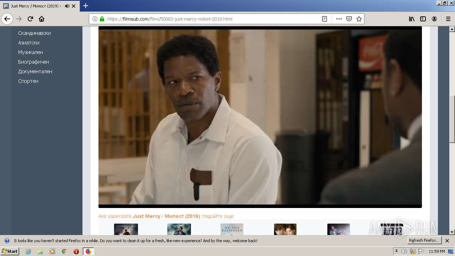Viewport: 455px width, 256px height.
Task: Show hidden system tray icons
Action: tap(396, 251)
